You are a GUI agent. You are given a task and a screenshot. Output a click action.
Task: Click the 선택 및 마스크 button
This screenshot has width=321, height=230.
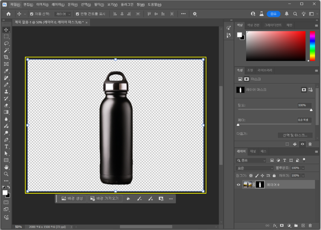295,135
